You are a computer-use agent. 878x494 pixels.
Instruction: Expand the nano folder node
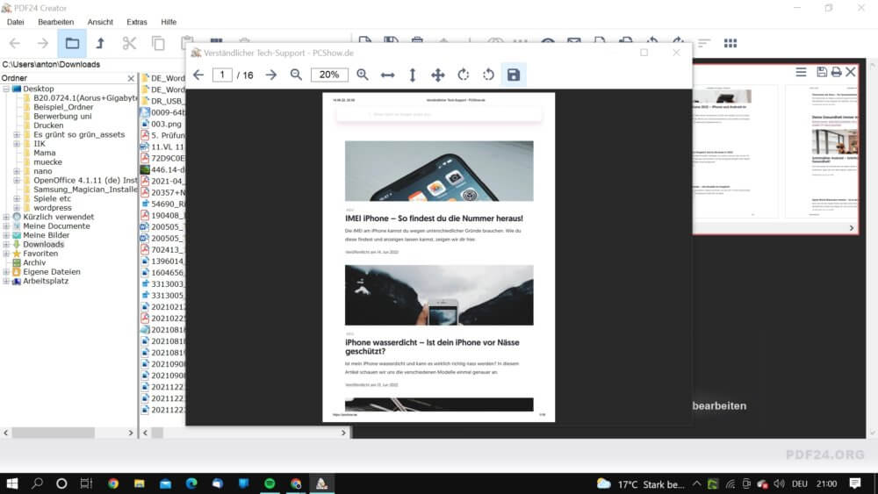click(x=17, y=171)
